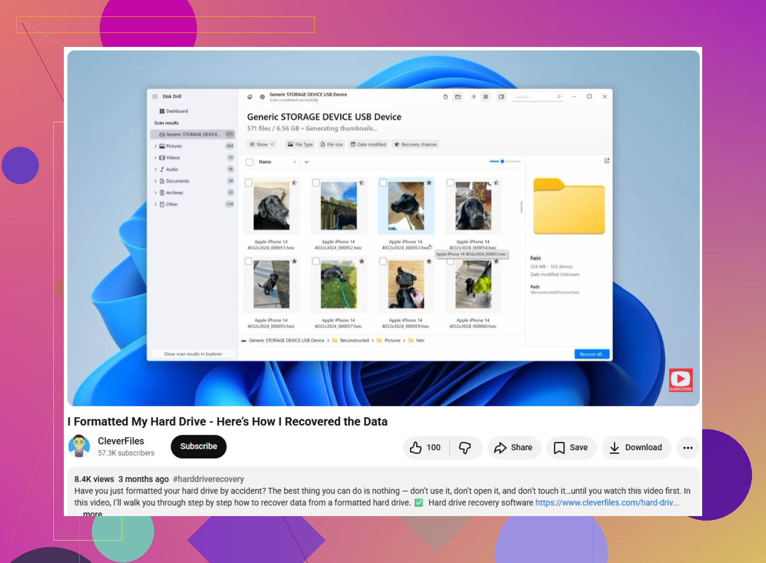Open the File Type filter

(300, 144)
